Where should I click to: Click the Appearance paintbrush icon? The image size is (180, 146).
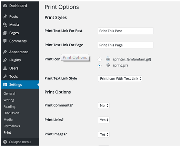pos(5,52)
